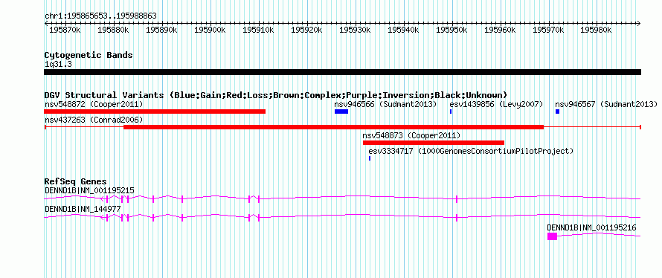
Task: Click the chr1:195865653..195988863 region label
Action: (x=100, y=16)
